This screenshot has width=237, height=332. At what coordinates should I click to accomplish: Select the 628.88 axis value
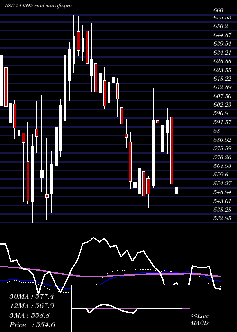(222, 61)
